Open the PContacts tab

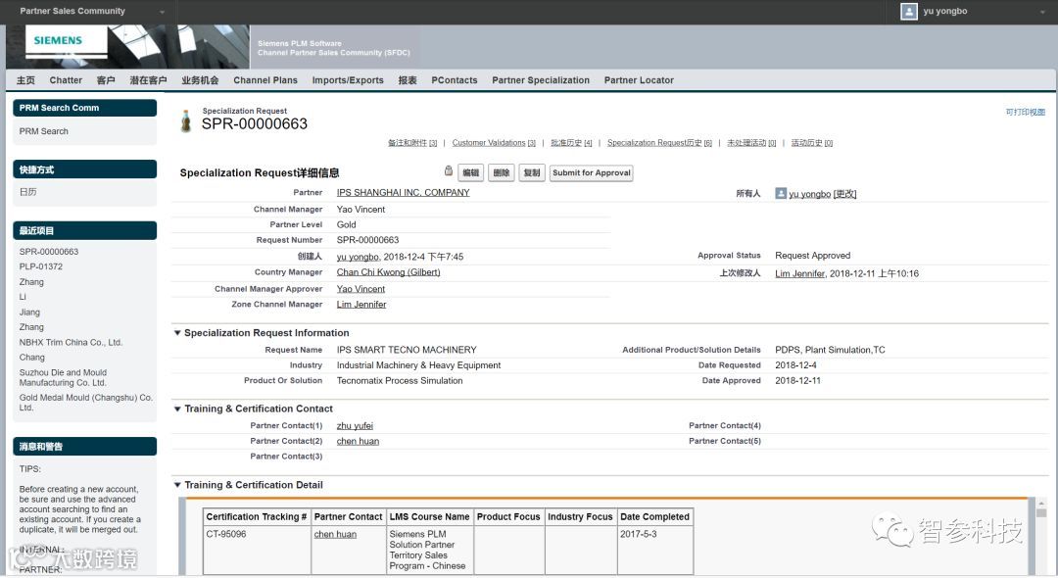tap(455, 80)
